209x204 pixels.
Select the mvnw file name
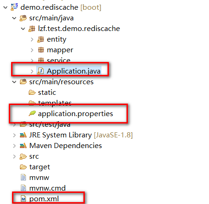tap(39, 178)
